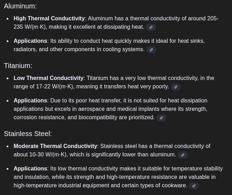Select the "Stainless Steel:" heading

click(28, 134)
